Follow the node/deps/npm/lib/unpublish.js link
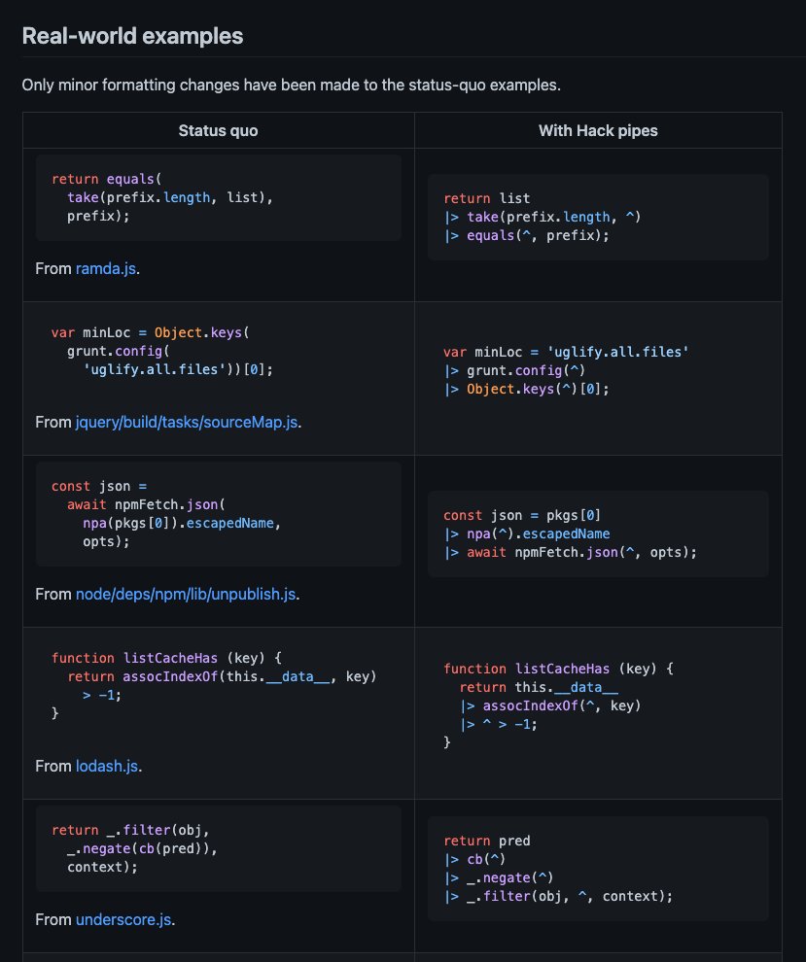The height and width of the screenshot is (962, 806). (186, 594)
